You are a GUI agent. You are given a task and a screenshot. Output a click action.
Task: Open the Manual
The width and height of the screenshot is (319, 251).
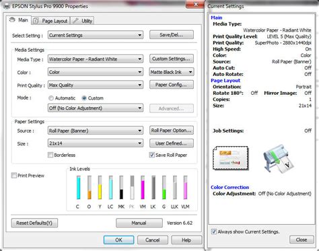click(139, 223)
